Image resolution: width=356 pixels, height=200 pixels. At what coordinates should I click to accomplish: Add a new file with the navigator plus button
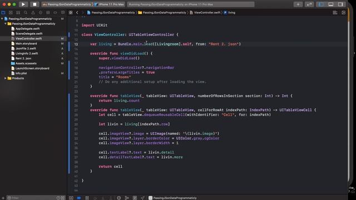pos(3,198)
